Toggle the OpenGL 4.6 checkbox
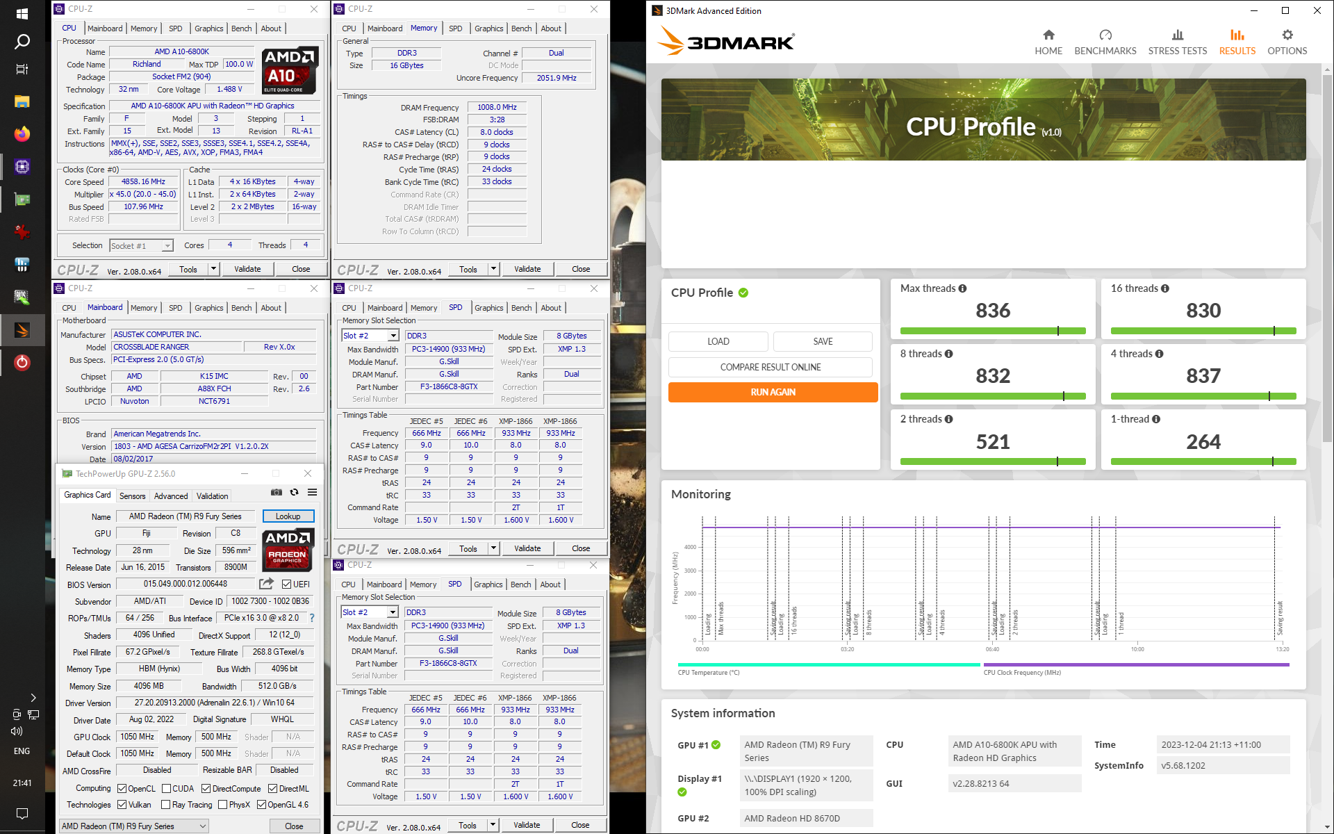 [x=262, y=805]
